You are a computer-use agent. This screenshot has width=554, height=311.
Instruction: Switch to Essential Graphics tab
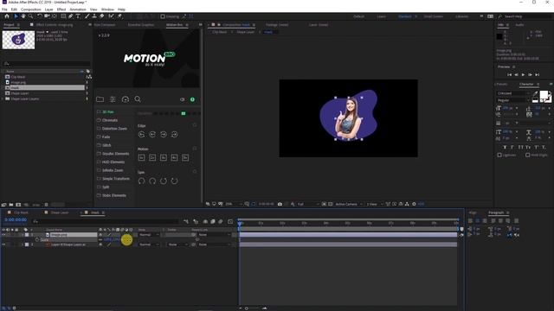pos(141,25)
